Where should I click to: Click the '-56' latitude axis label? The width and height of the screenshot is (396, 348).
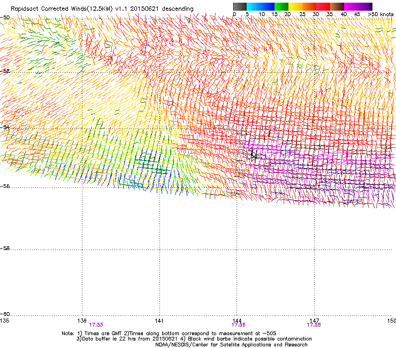click(5, 186)
